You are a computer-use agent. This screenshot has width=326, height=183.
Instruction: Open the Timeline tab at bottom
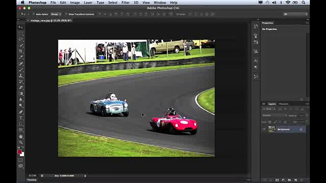[32, 180]
